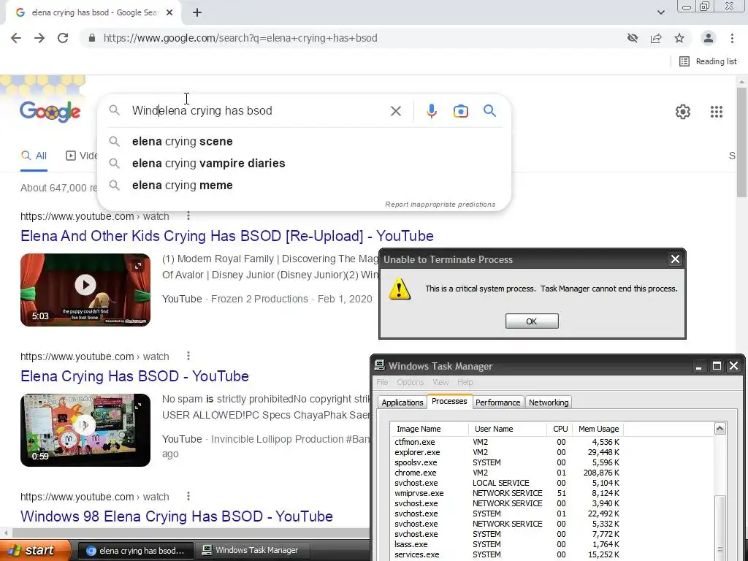This screenshot has height=561, width=748.
Task: Open Task Manager Help menu
Action: coord(465,382)
